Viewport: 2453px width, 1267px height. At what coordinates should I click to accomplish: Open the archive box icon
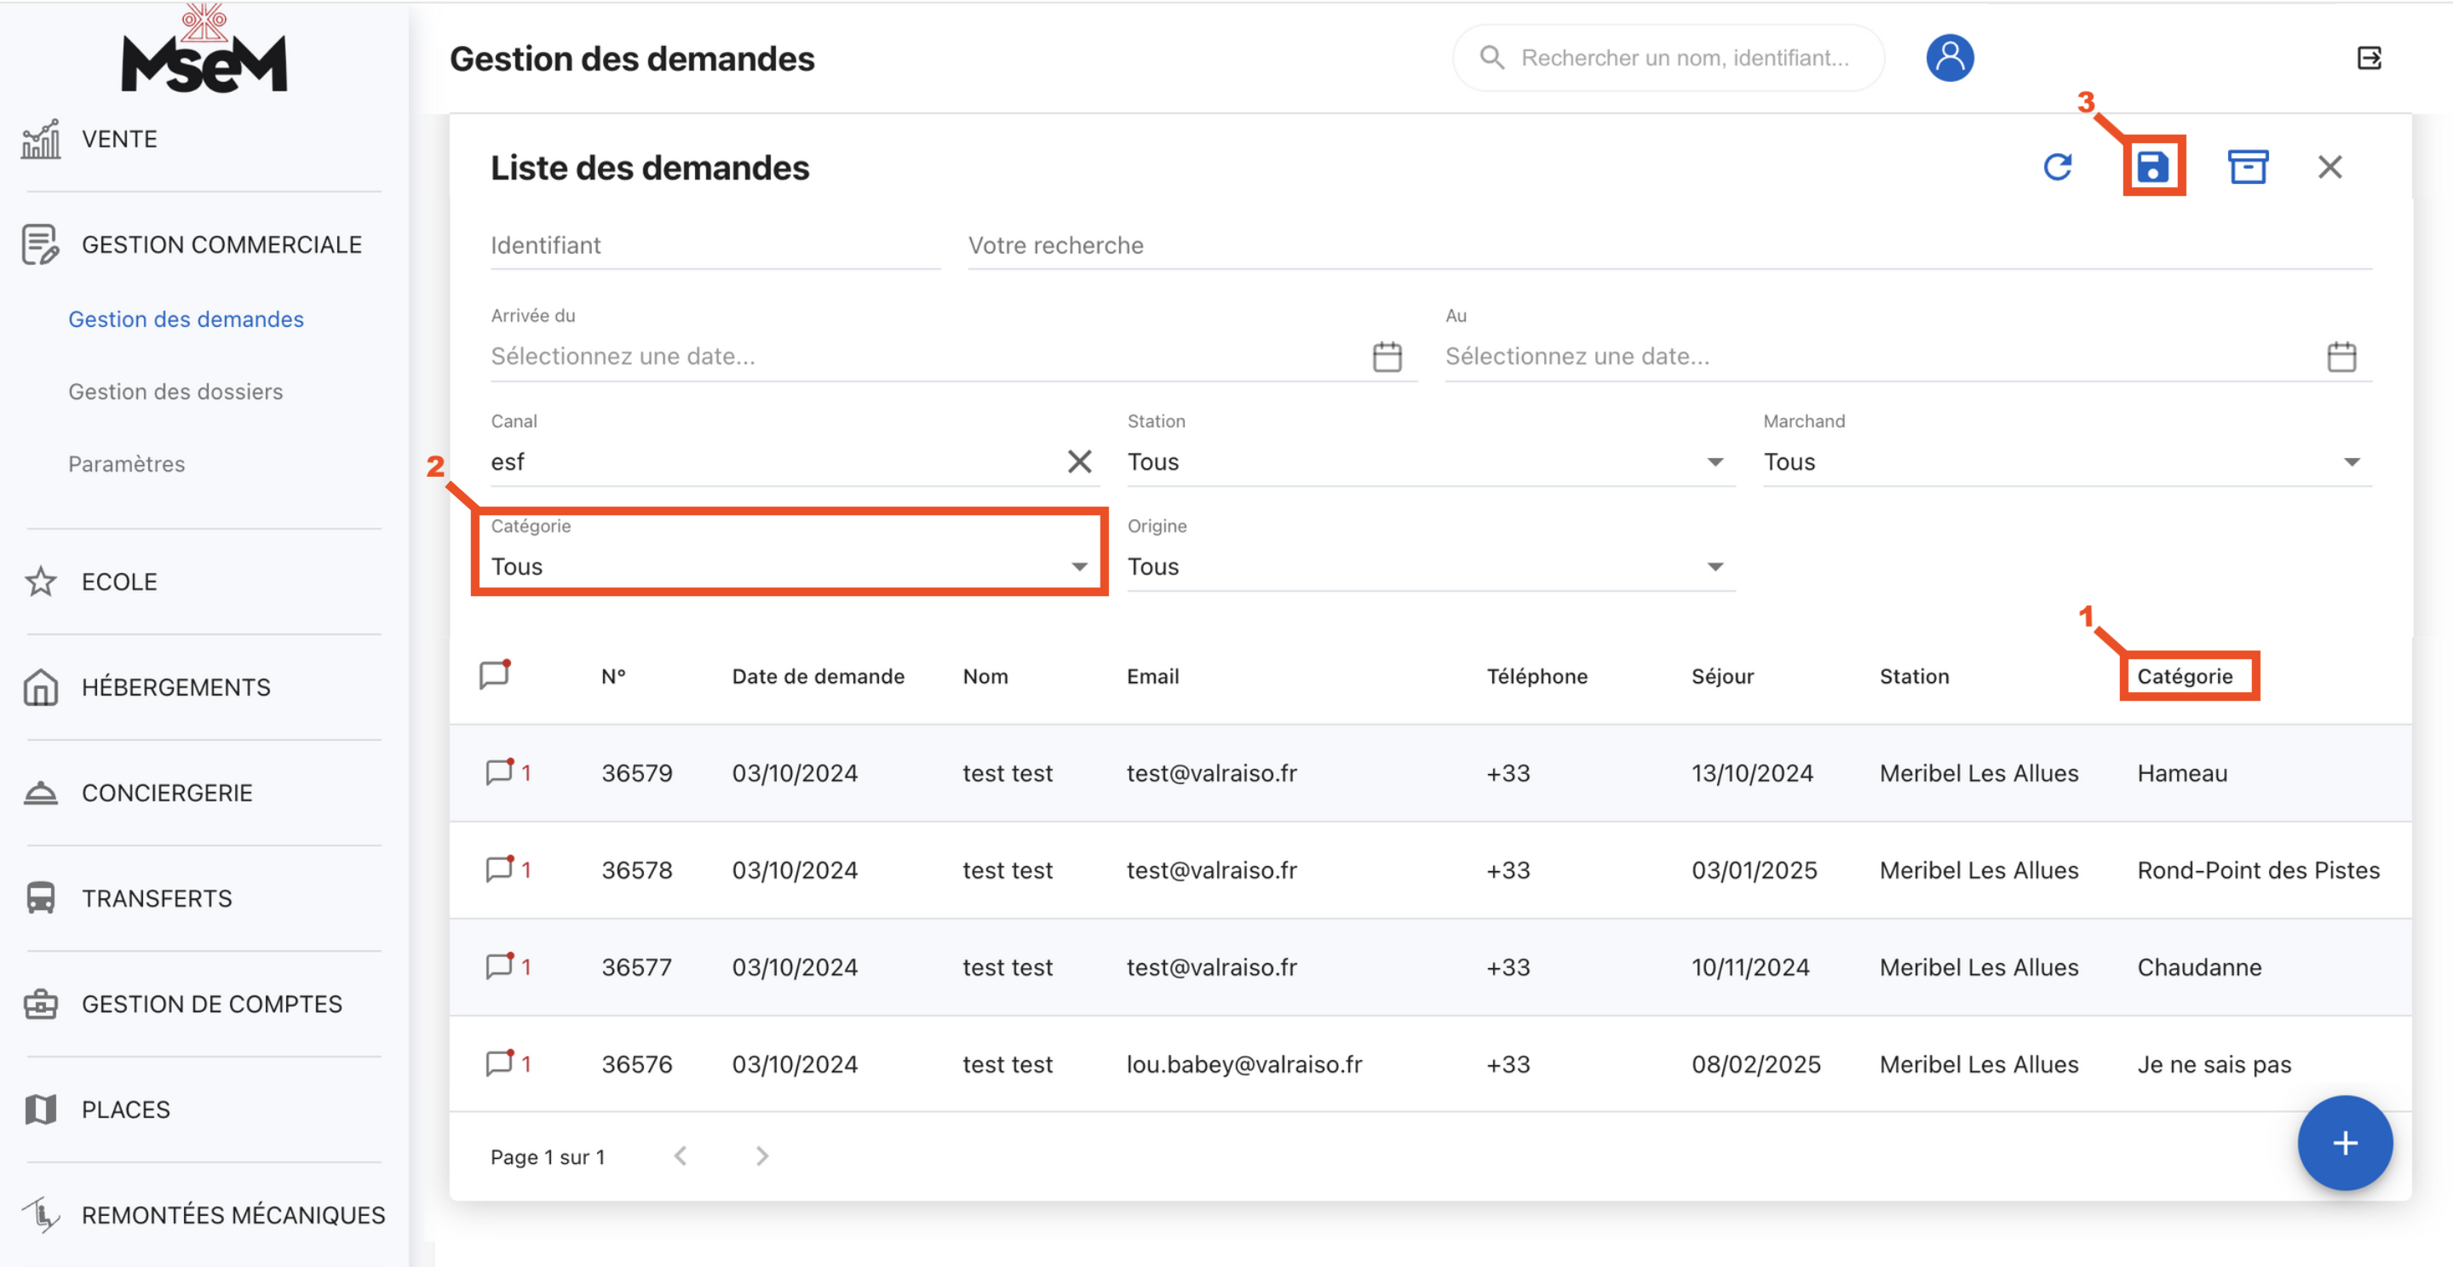(x=2246, y=168)
